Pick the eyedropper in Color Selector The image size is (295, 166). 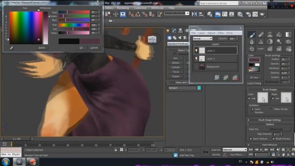tap(12, 48)
